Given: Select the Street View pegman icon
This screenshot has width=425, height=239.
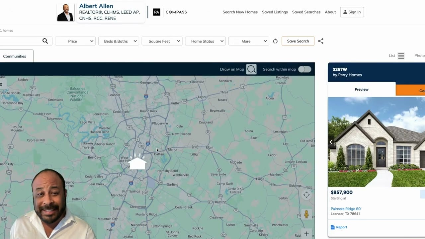Looking at the screenshot, I should [306, 214].
